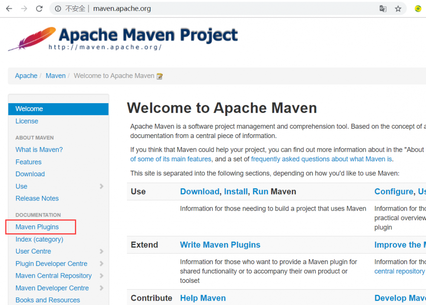Image resolution: width=426 pixels, height=305 pixels.
Task: Open the Help Maven link
Action: tap(203, 298)
